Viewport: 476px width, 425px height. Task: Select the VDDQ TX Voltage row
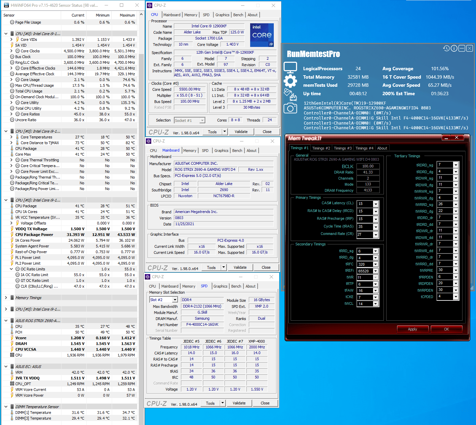[69, 229]
